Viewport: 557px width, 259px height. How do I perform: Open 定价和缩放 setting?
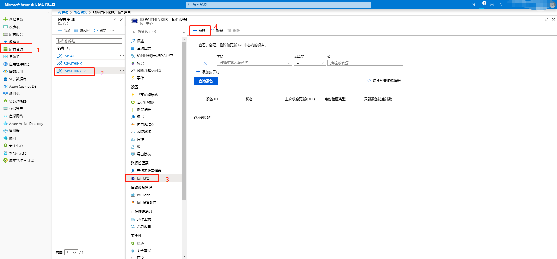[x=146, y=102]
